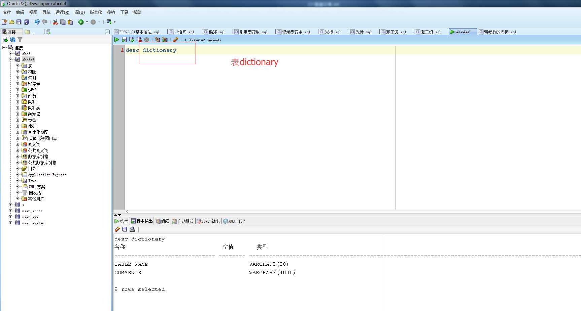
Task: Click the Autotrace icon
Action: click(165, 40)
